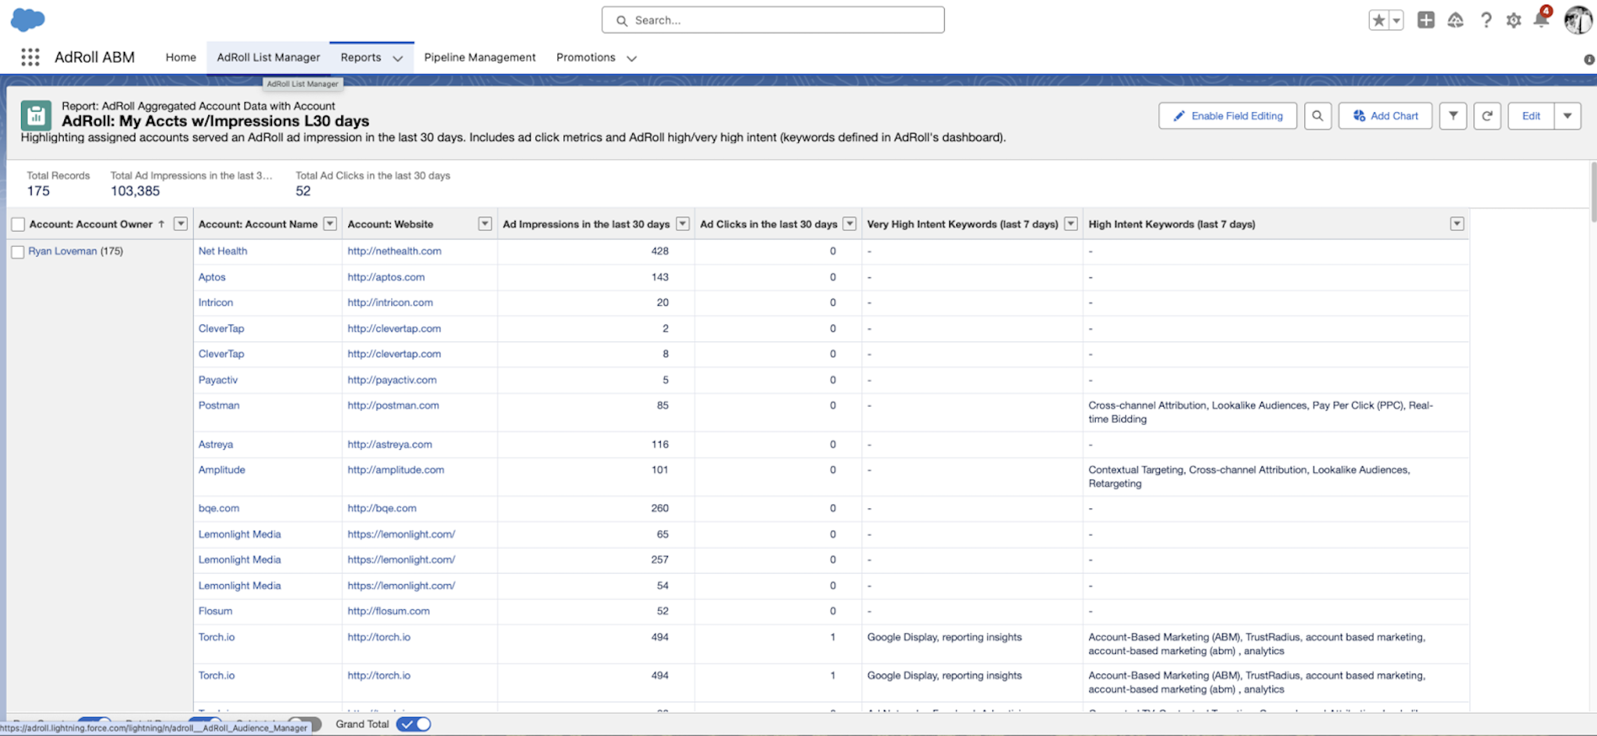Viewport: 1597px width, 736px height.
Task: Open the Help question mark icon
Action: (x=1486, y=20)
